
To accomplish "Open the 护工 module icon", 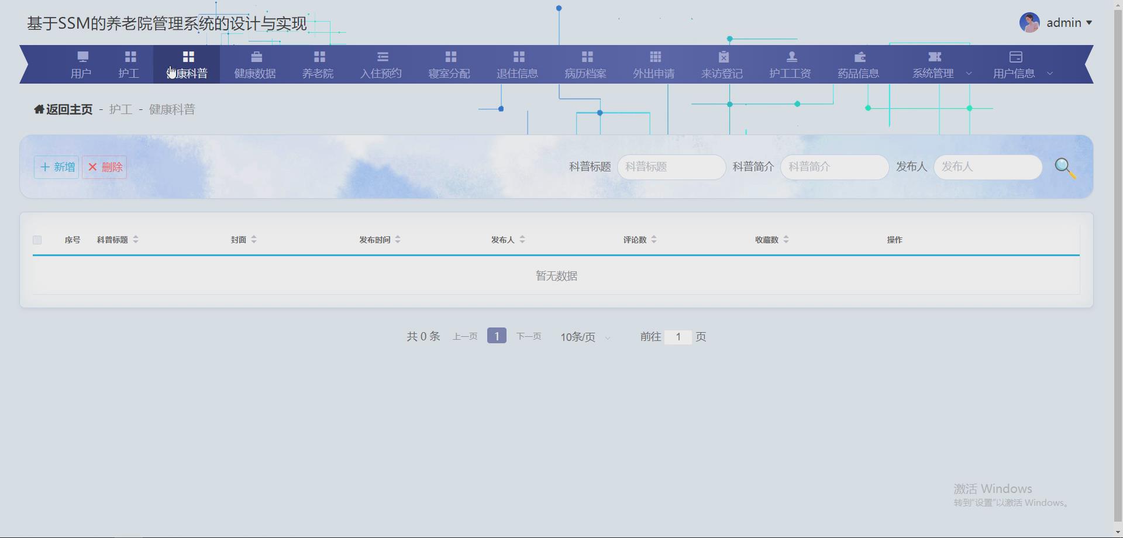I will click(x=130, y=57).
